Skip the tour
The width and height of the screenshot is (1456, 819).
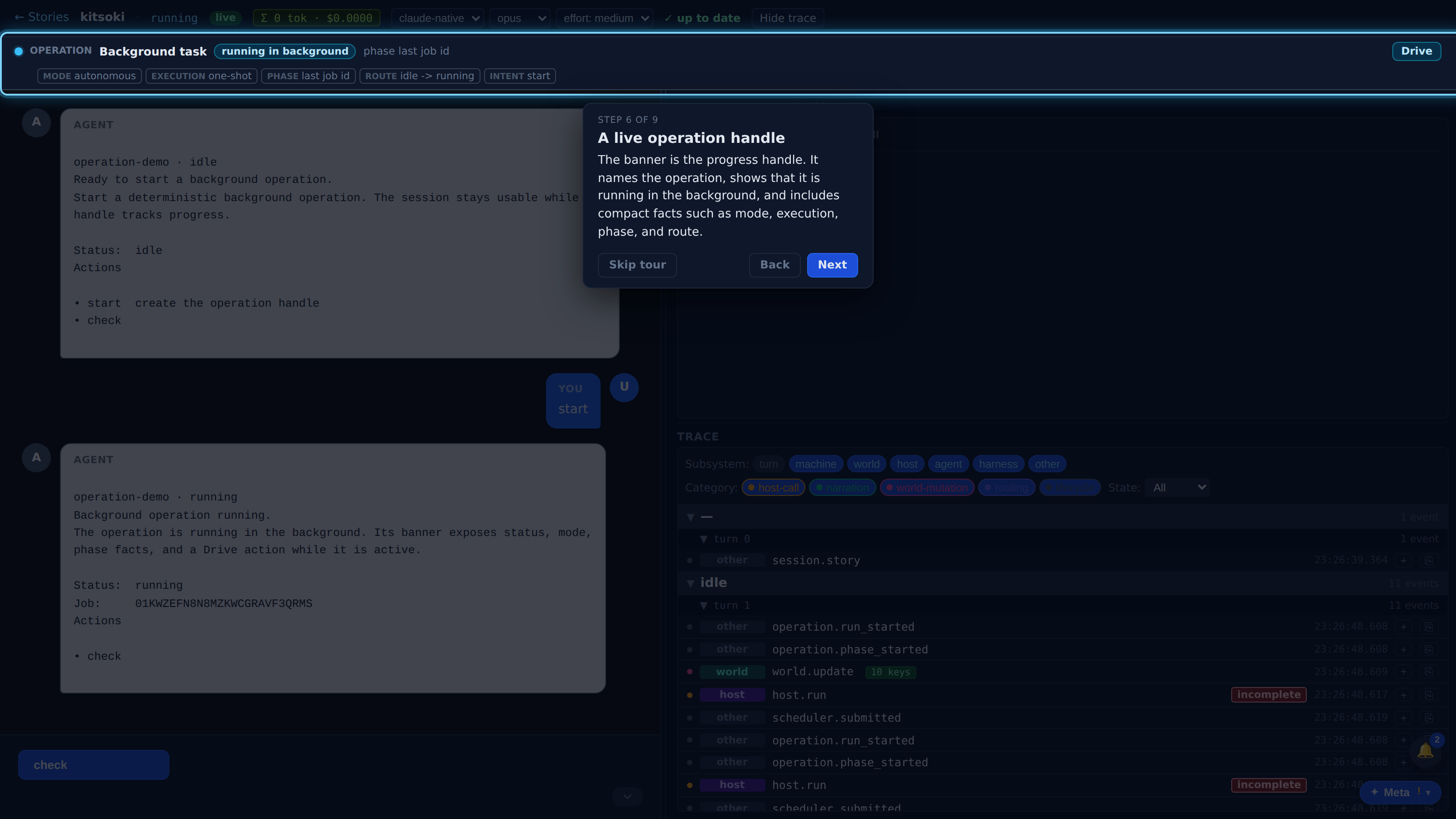click(x=637, y=264)
